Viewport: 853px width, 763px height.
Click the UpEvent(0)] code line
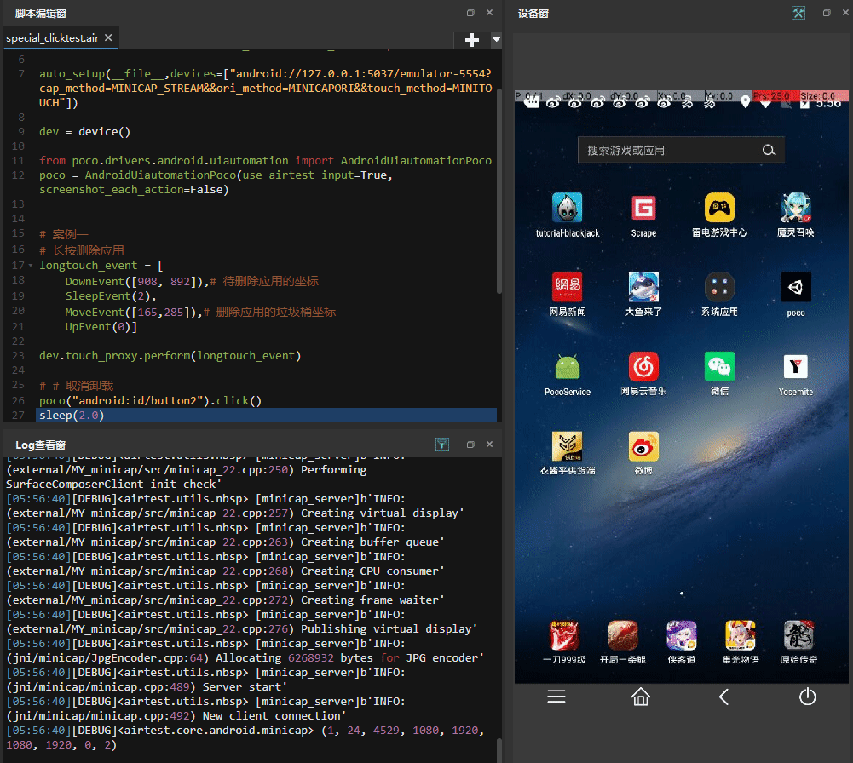click(x=101, y=327)
